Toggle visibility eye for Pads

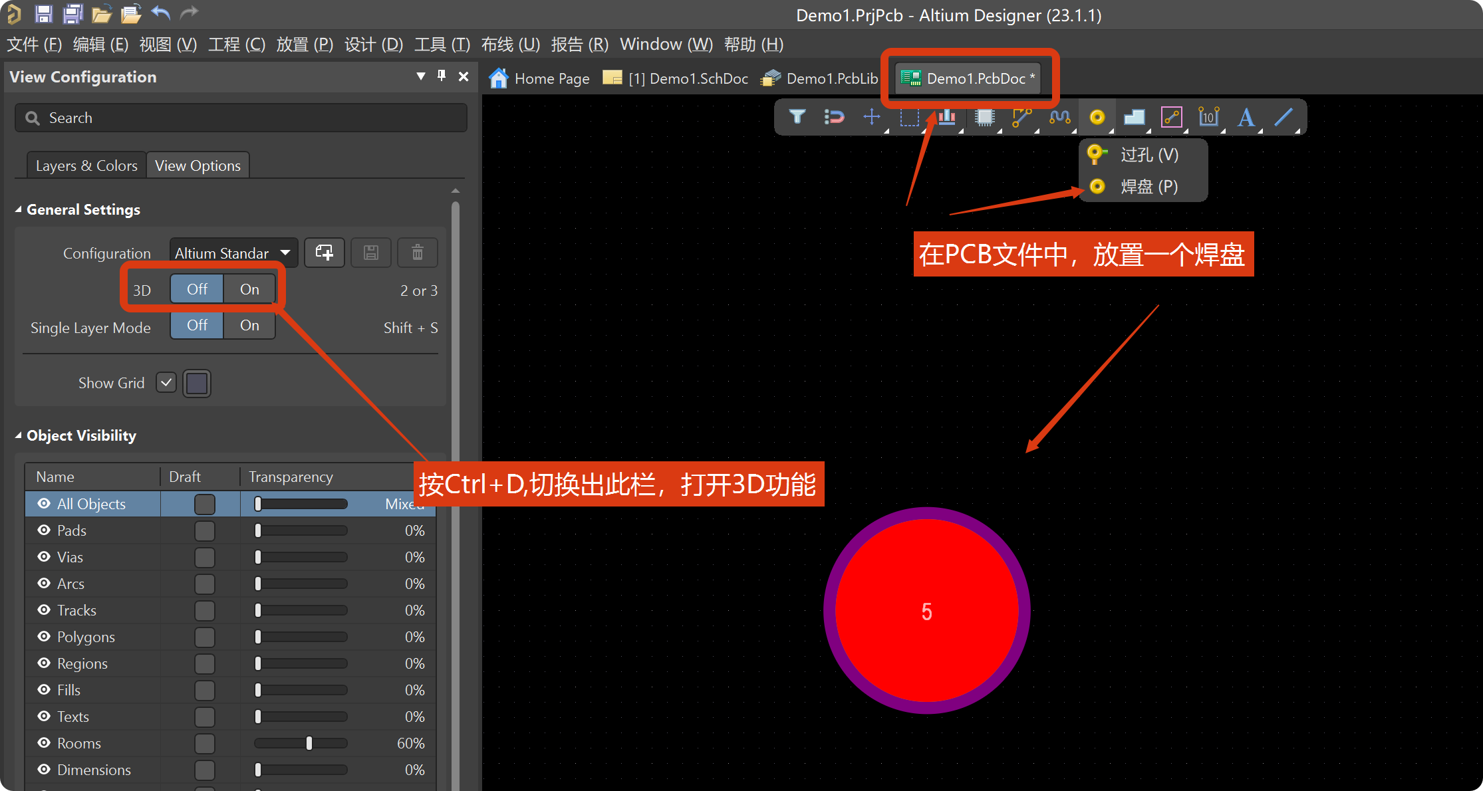click(44, 530)
